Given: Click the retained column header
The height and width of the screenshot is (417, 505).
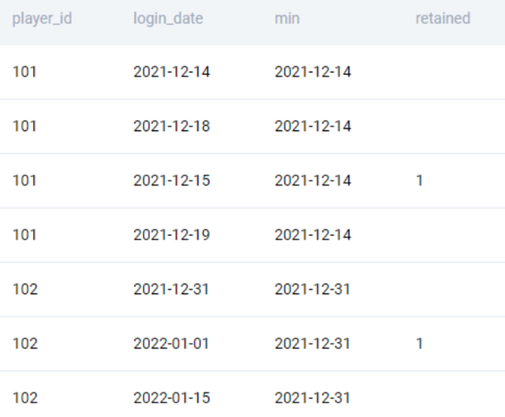Looking at the screenshot, I should coord(443,19).
